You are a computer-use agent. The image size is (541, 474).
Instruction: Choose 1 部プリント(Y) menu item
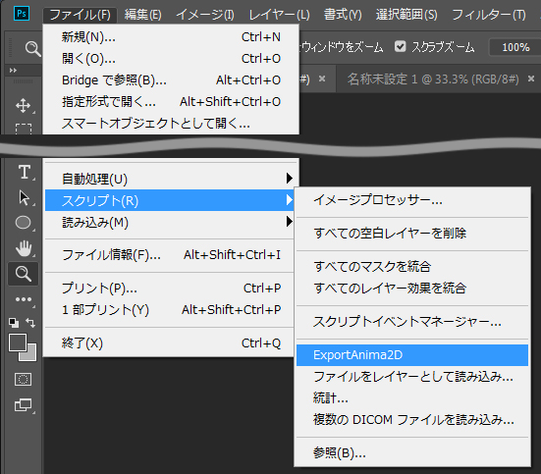[169, 310]
